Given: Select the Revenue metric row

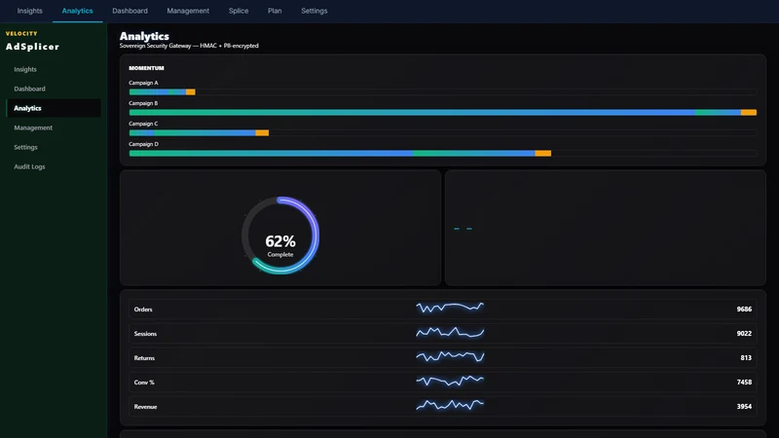Looking at the screenshot, I should (x=443, y=406).
